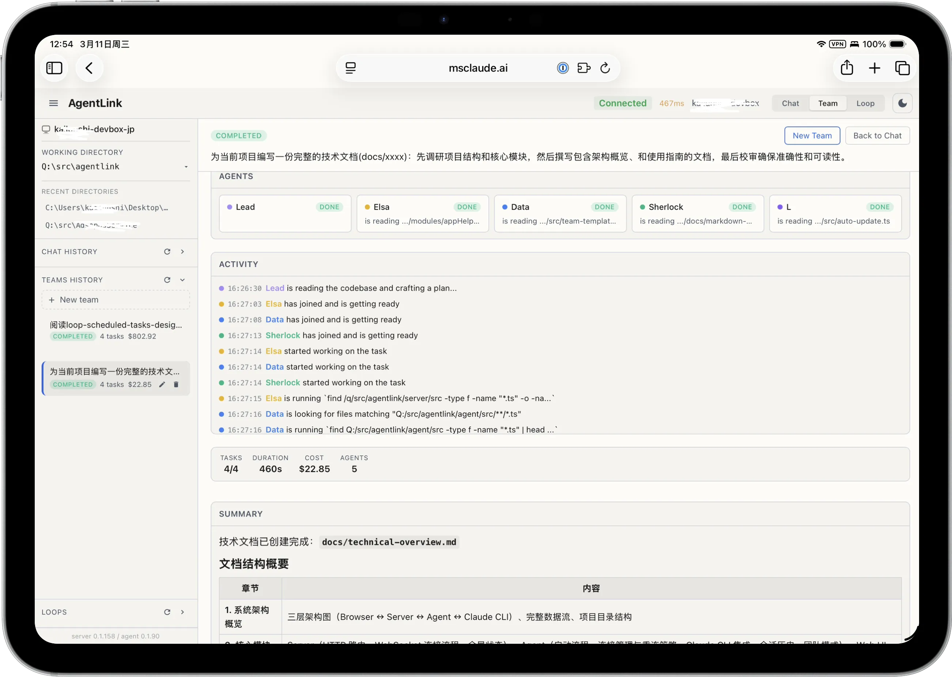This screenshot has width=952, height=677.
Task: Rename the completed team using the pencil icon
Action: pos(162,385)
